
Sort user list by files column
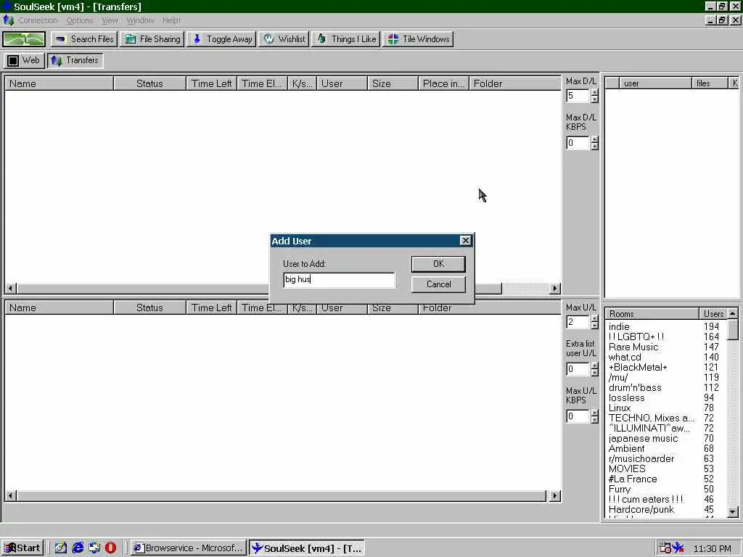(710, 83)
